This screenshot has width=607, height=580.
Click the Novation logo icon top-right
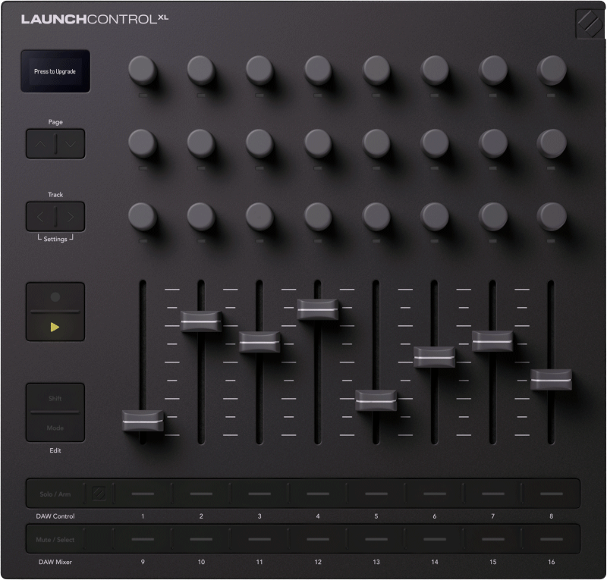(590, 24)
